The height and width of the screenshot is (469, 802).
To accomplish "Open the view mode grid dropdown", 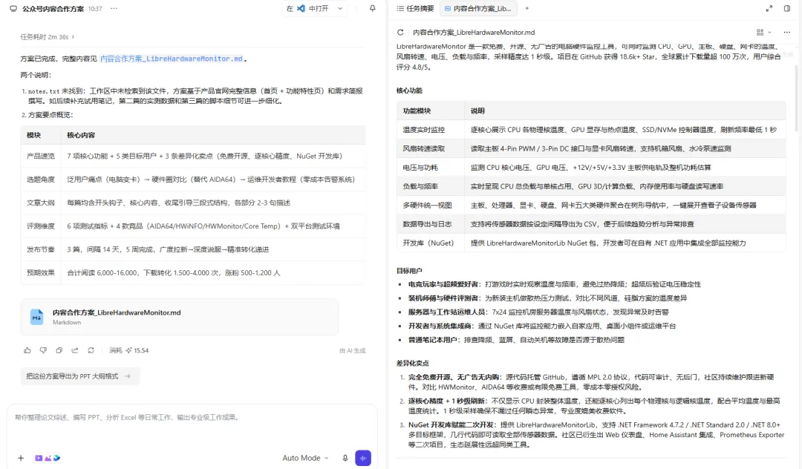I will pyautogui.click(x=763, y=32).
